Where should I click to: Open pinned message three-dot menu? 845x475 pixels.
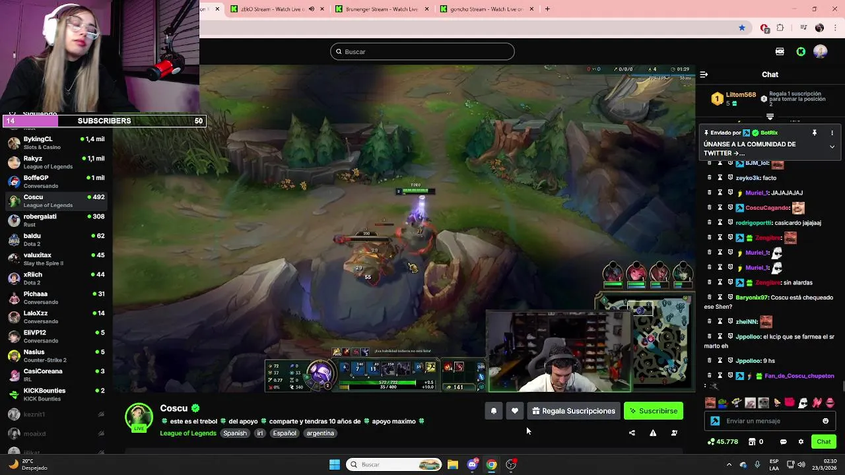[x=832, y=133]
